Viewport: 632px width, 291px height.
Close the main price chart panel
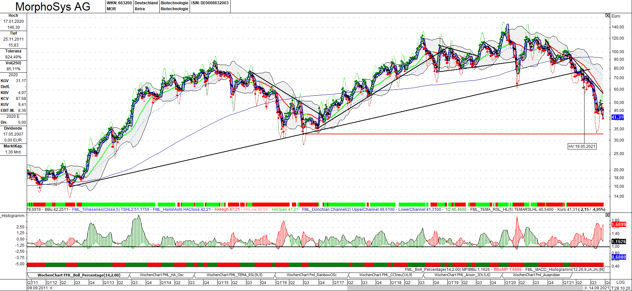tap(608, 16)
